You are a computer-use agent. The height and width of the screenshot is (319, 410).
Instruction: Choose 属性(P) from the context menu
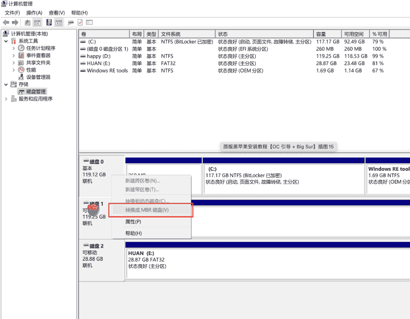(x=133, y=222)
